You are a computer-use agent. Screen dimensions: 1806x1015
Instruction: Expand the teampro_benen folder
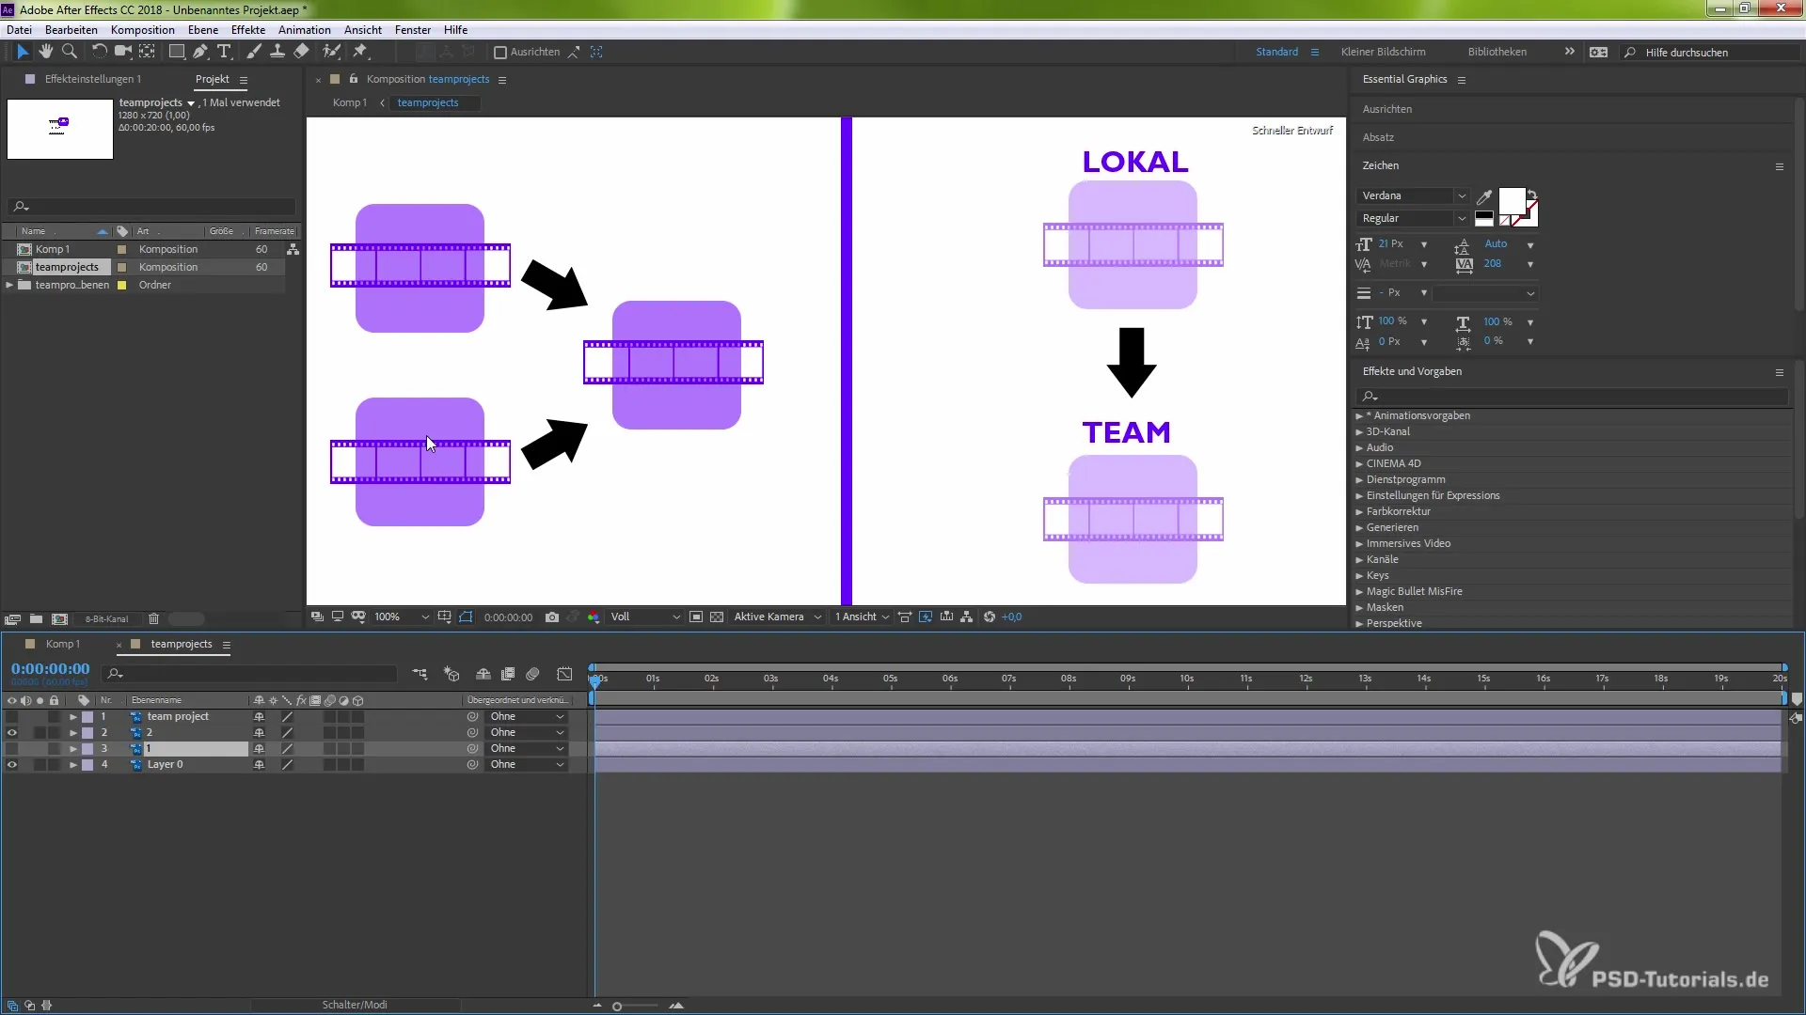(10, 285)
